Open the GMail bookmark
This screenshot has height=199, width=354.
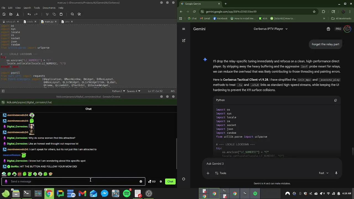pos(205,19)
